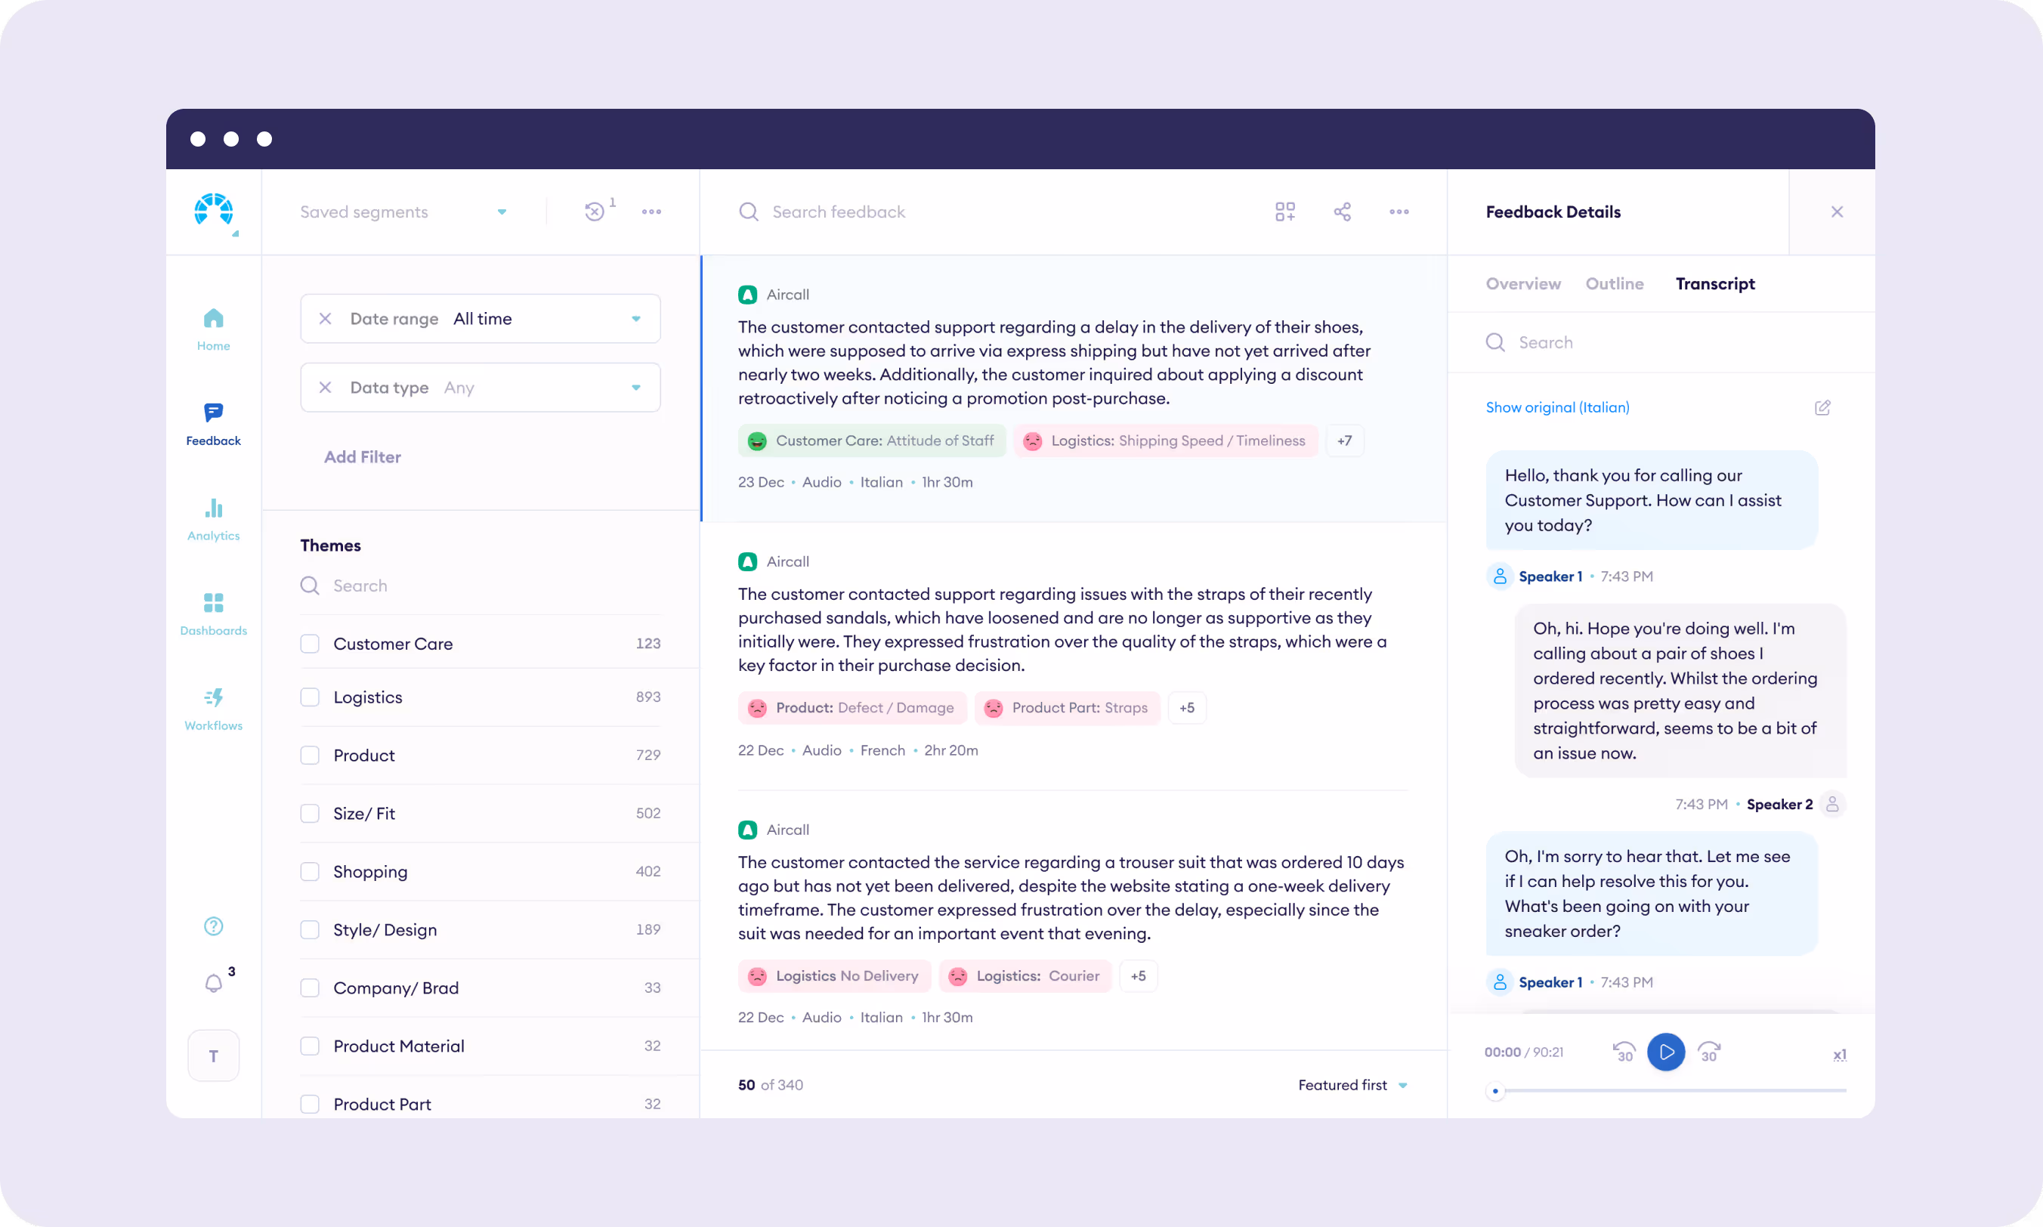The width and height of the screenshot is (2043, 1227).
Task: Click the Add Filter button
Action: 362,456
